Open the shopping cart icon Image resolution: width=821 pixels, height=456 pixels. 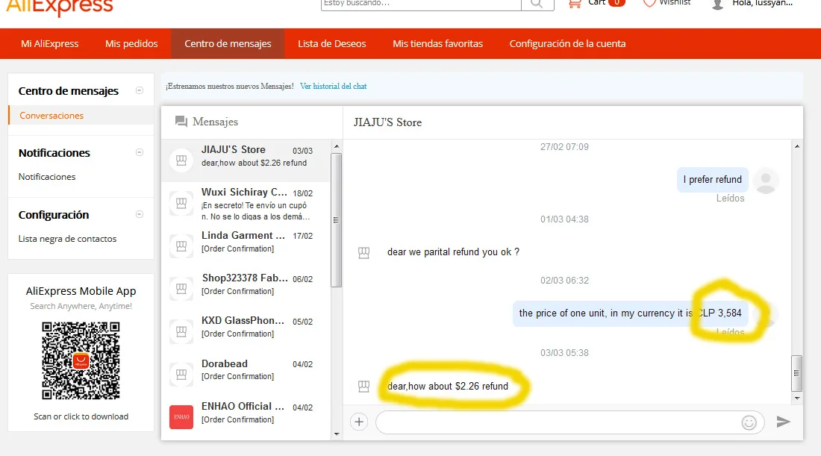575,4
